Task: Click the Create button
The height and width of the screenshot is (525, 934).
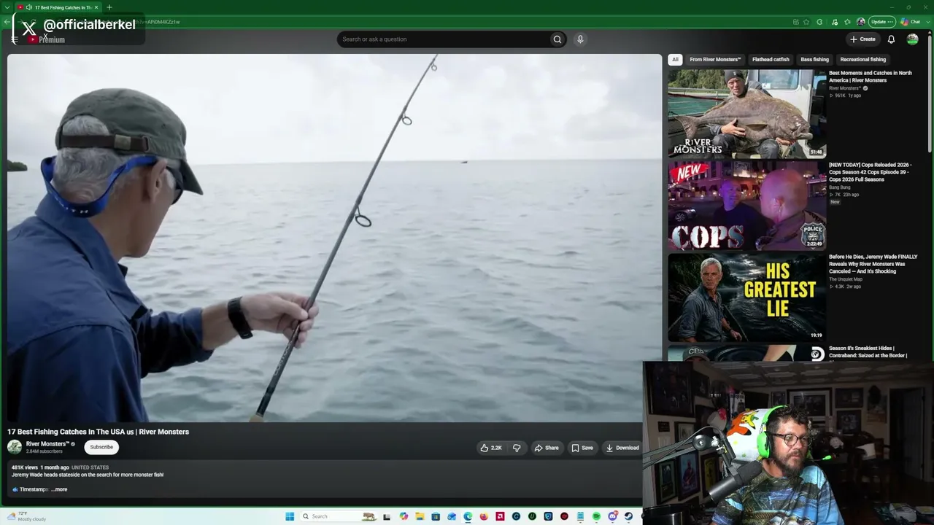Action: point(862,39)
